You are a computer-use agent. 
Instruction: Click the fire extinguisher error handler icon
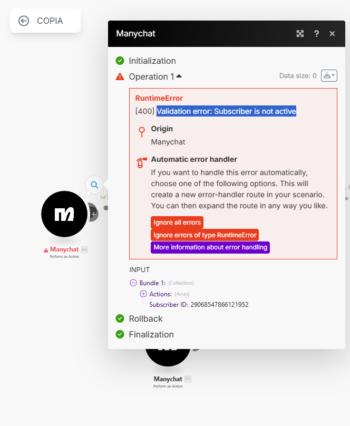[x=141, y=162]
